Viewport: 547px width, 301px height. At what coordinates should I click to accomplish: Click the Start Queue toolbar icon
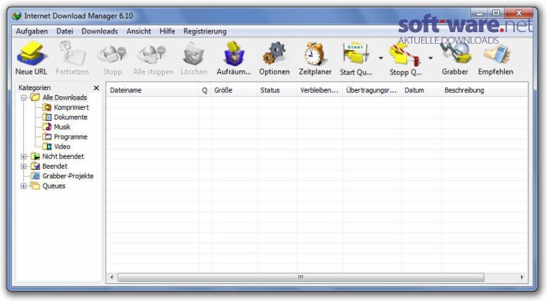(x=356, y=53)
